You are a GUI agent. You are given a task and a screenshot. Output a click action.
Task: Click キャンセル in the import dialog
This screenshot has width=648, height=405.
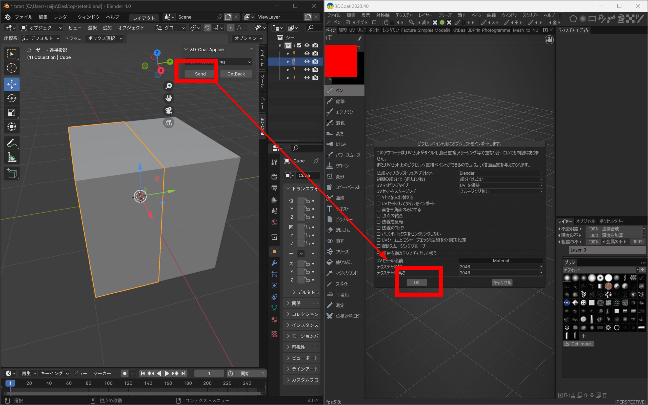502,282
